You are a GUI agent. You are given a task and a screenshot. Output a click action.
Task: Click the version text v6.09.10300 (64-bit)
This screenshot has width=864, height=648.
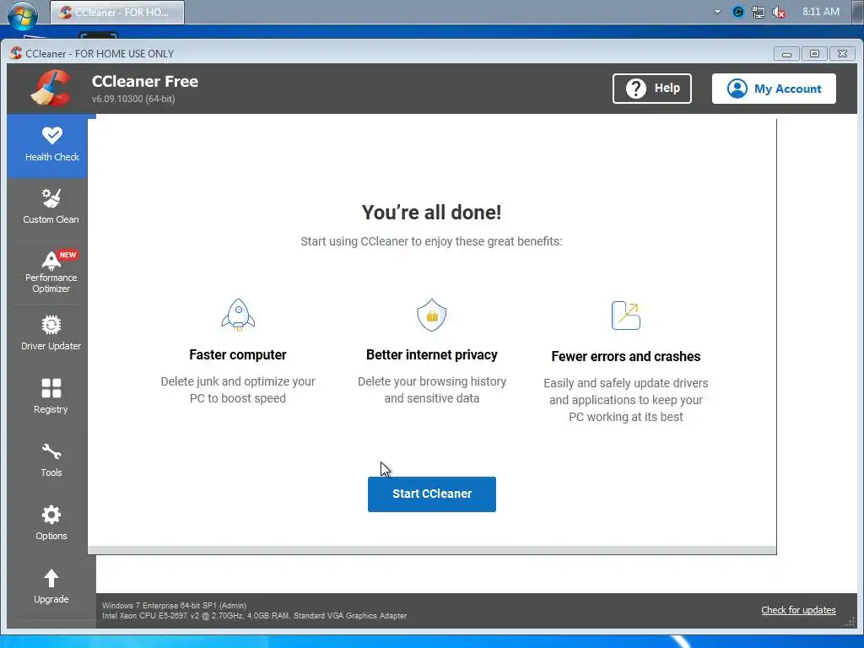tap(132, 100)
